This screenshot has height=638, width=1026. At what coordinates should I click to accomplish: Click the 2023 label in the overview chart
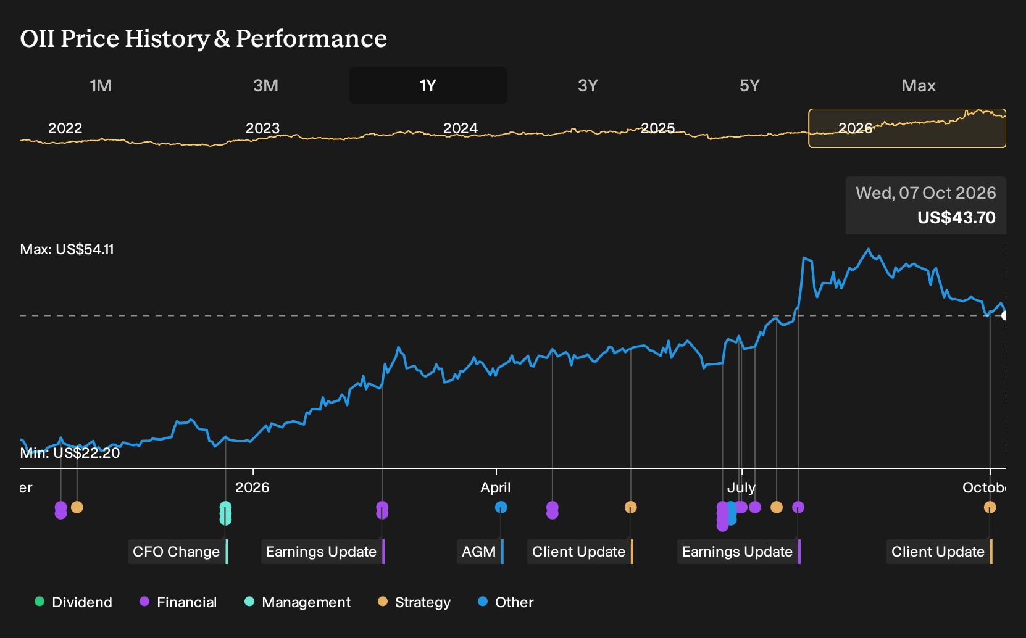[262, 128]
